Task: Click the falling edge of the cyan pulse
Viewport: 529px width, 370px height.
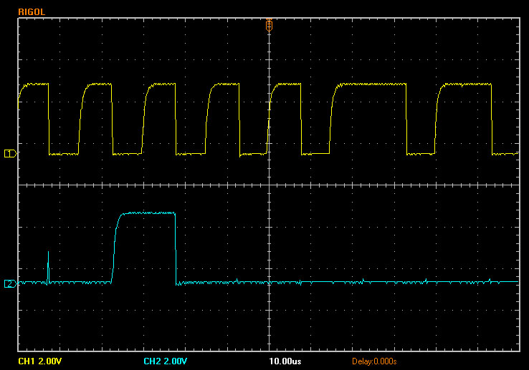Action: pos(176,247)
